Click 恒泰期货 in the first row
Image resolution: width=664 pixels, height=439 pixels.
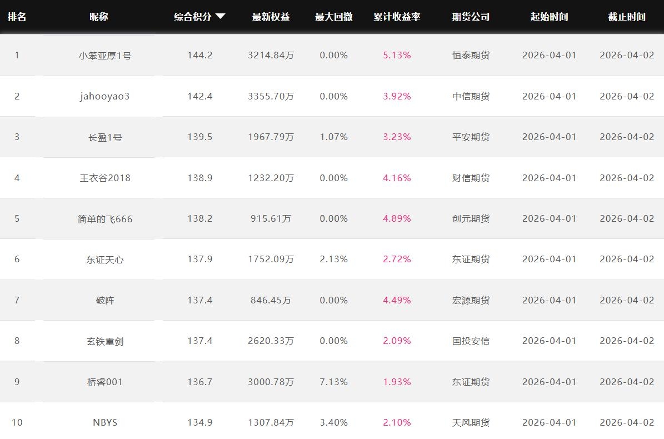471,56
